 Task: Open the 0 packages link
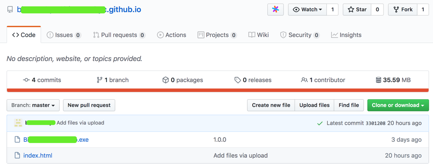click(182, 80)
